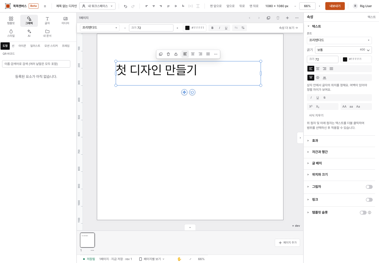Duplicate the selected text box from floating toolbar

[x=161, y=54]
